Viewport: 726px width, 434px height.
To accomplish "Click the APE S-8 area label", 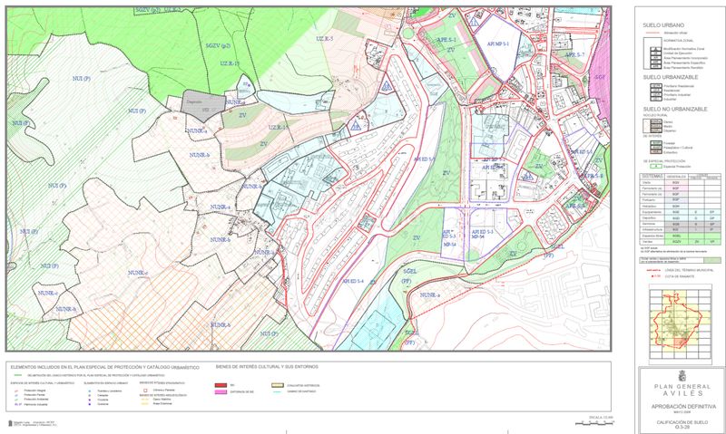I will point(594,176).
